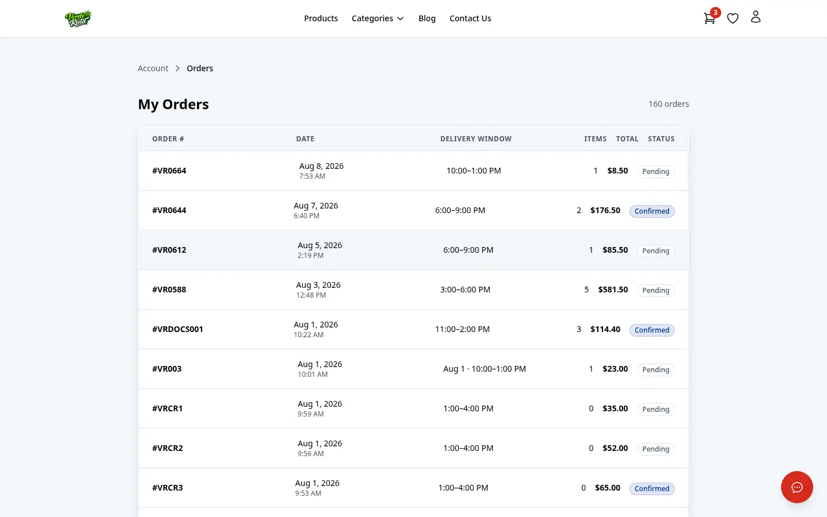The width and height of the screenshot is (827, 517).
Task: Open the Contact Us page
Action: pos(470,18)
